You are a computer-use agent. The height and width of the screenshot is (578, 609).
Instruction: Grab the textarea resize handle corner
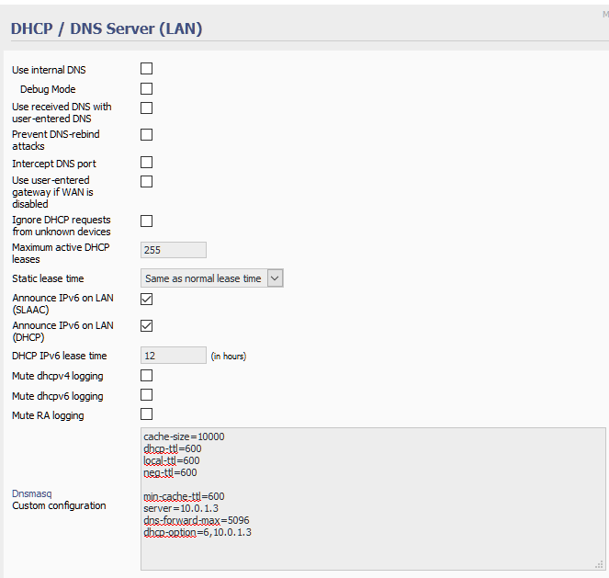click(600, 564)
